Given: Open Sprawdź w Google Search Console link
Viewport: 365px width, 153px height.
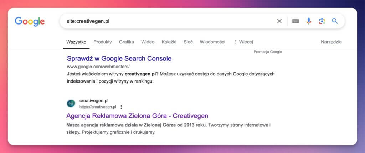Looking at the screenshot, I should tap(119, 59).
